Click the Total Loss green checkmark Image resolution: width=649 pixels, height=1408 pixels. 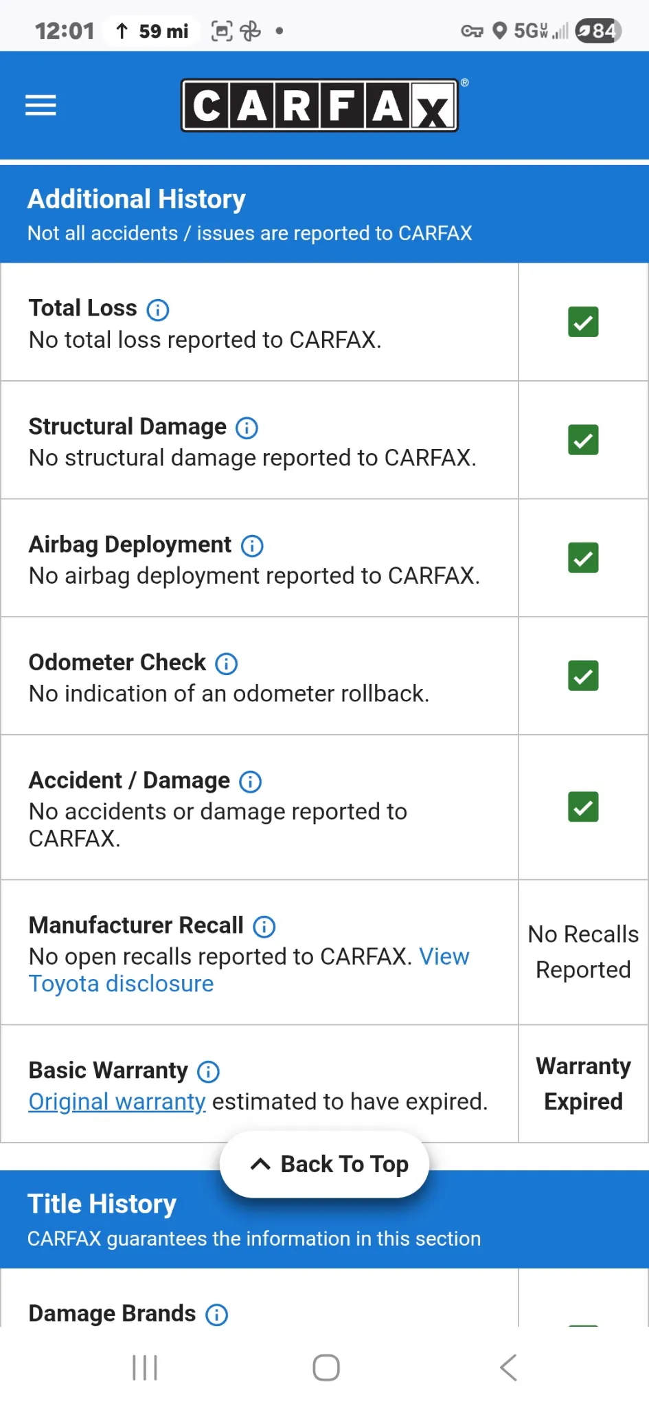583,322
